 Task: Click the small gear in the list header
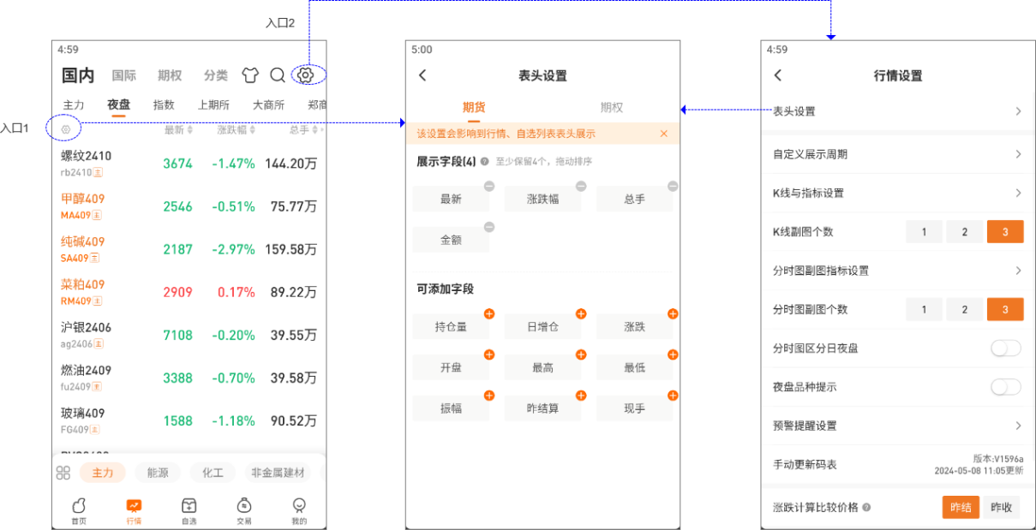click(x=66, y=129)
